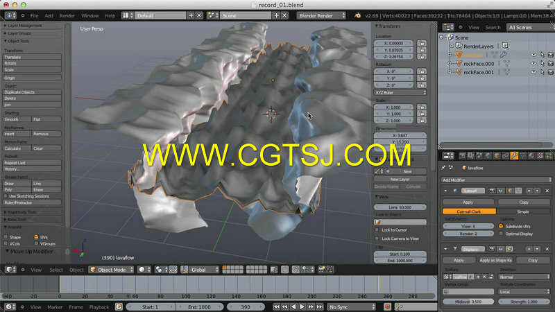Move the Subsurf modifier down
This screenshot has width=555, height=312.
(x=537, y=191)
